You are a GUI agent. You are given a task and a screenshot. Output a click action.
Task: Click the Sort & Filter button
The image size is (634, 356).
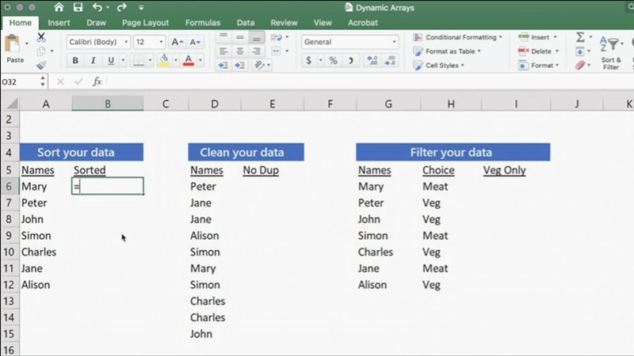[x=611, y=51]
